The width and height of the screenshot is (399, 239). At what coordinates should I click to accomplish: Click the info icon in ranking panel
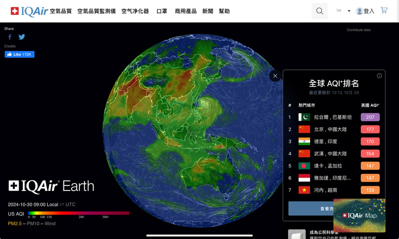tap(379, 76)
